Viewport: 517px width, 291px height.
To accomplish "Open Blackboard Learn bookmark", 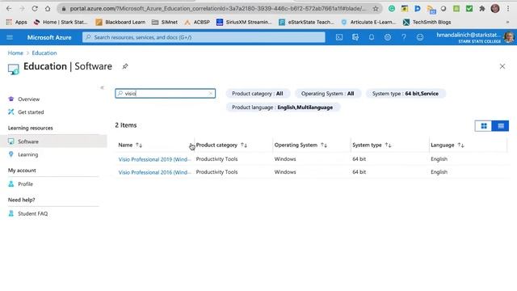I will click(120, 22).
